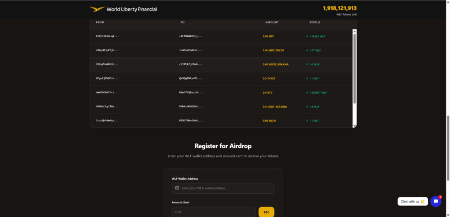Click the to address starting with trAH
The width and height of the screenshot is (450, 217).
[x=191, y=50]
